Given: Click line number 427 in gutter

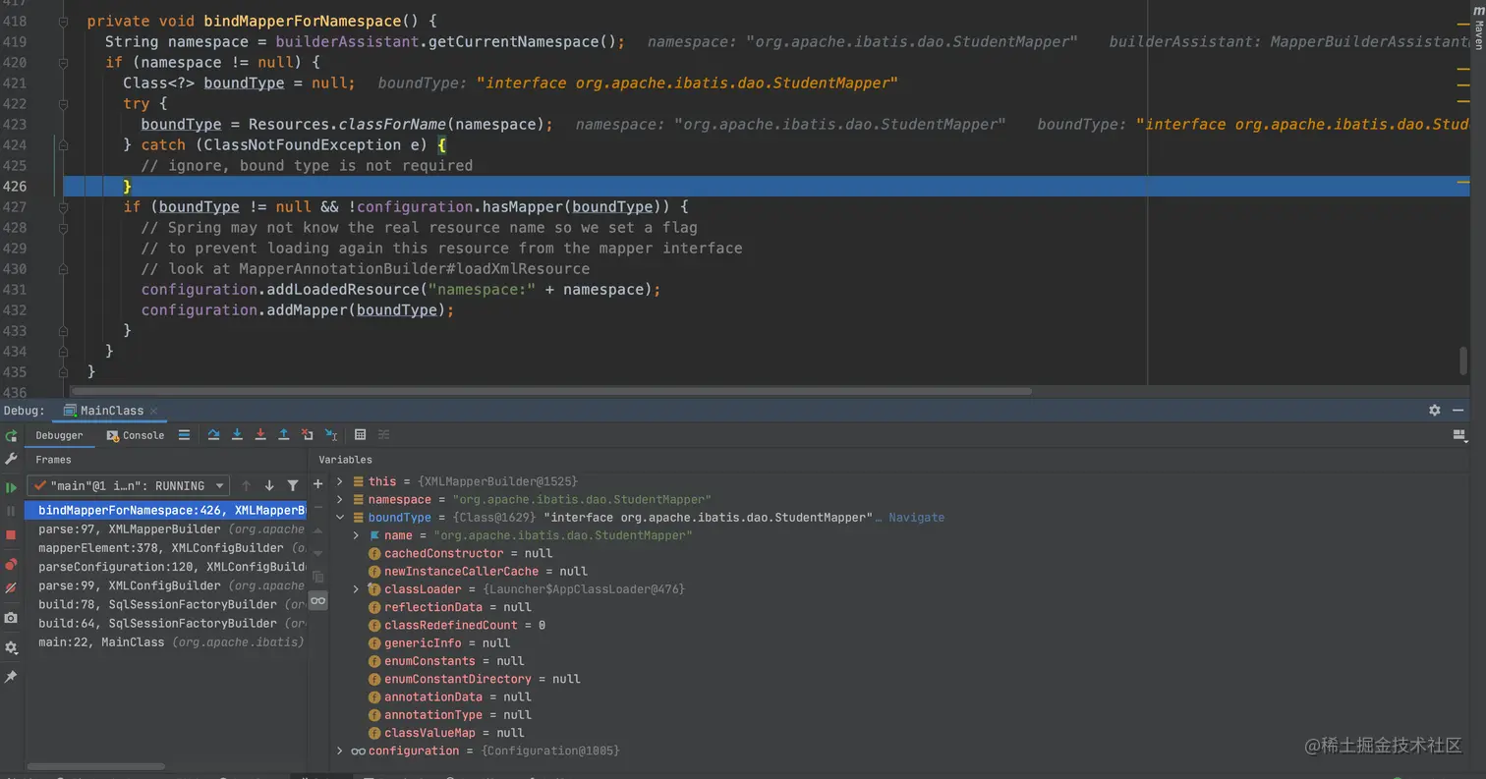Looking at the screenshot, I should [x=15, y=206].
